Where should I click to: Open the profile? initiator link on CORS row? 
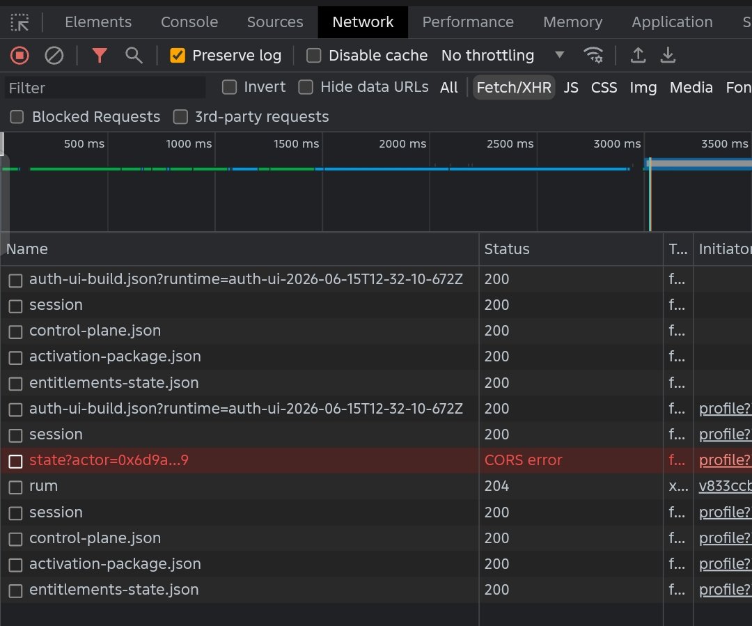(725, 460)
